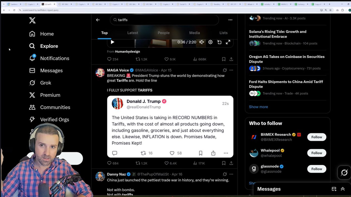This screenshot has height=197, width=351.
Task: Expand video to fullscreen
Action: click(x=228, y=42)
